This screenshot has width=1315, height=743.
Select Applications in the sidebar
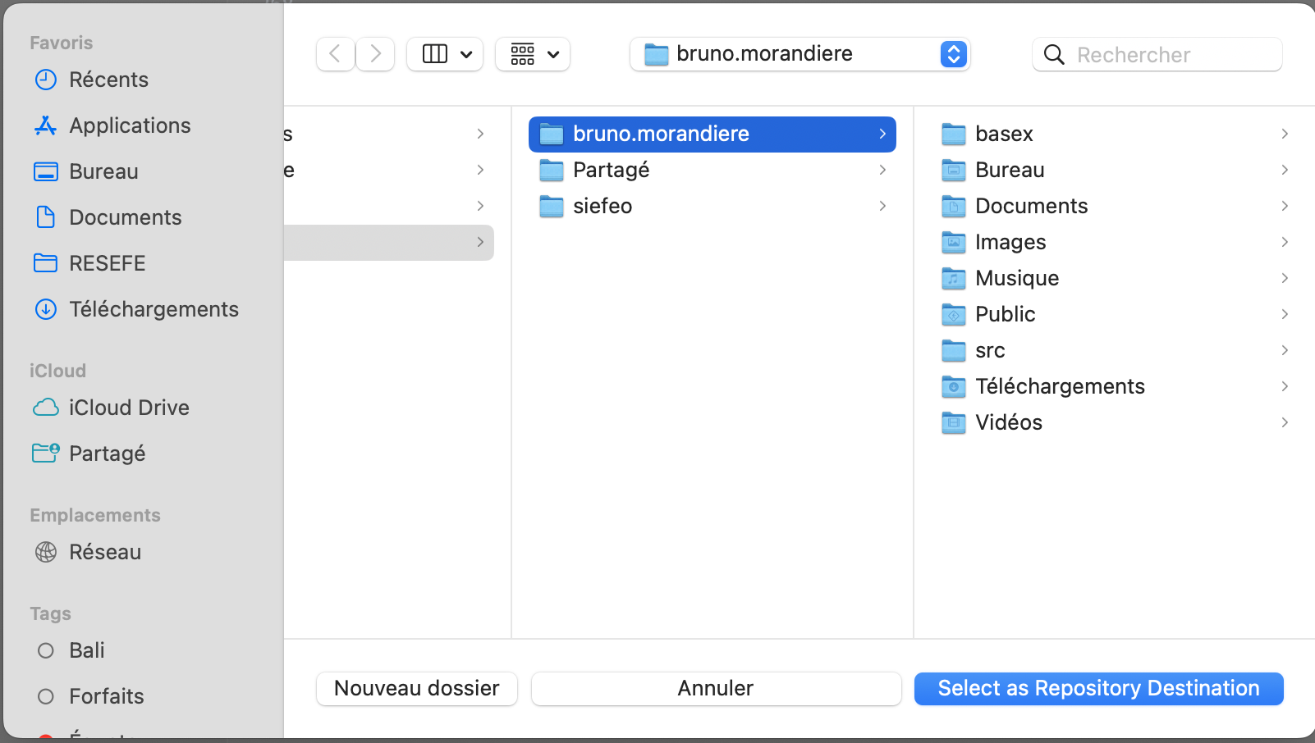tap(130, 125)
